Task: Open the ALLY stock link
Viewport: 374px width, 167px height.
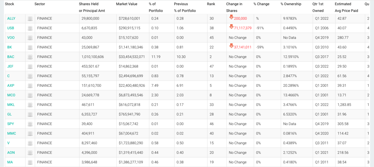Action: coord(11,19)
